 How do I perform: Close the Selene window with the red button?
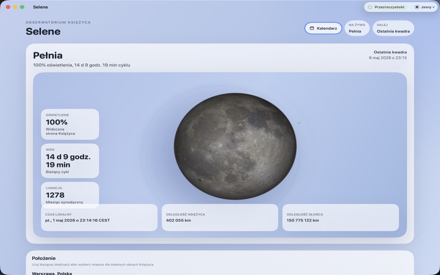click(x=8, y=7)
